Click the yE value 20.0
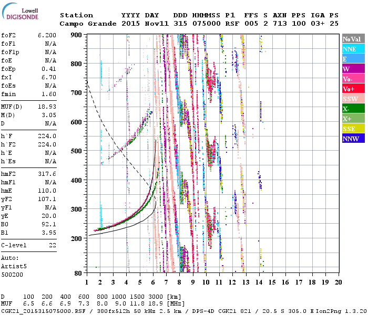 49,216
